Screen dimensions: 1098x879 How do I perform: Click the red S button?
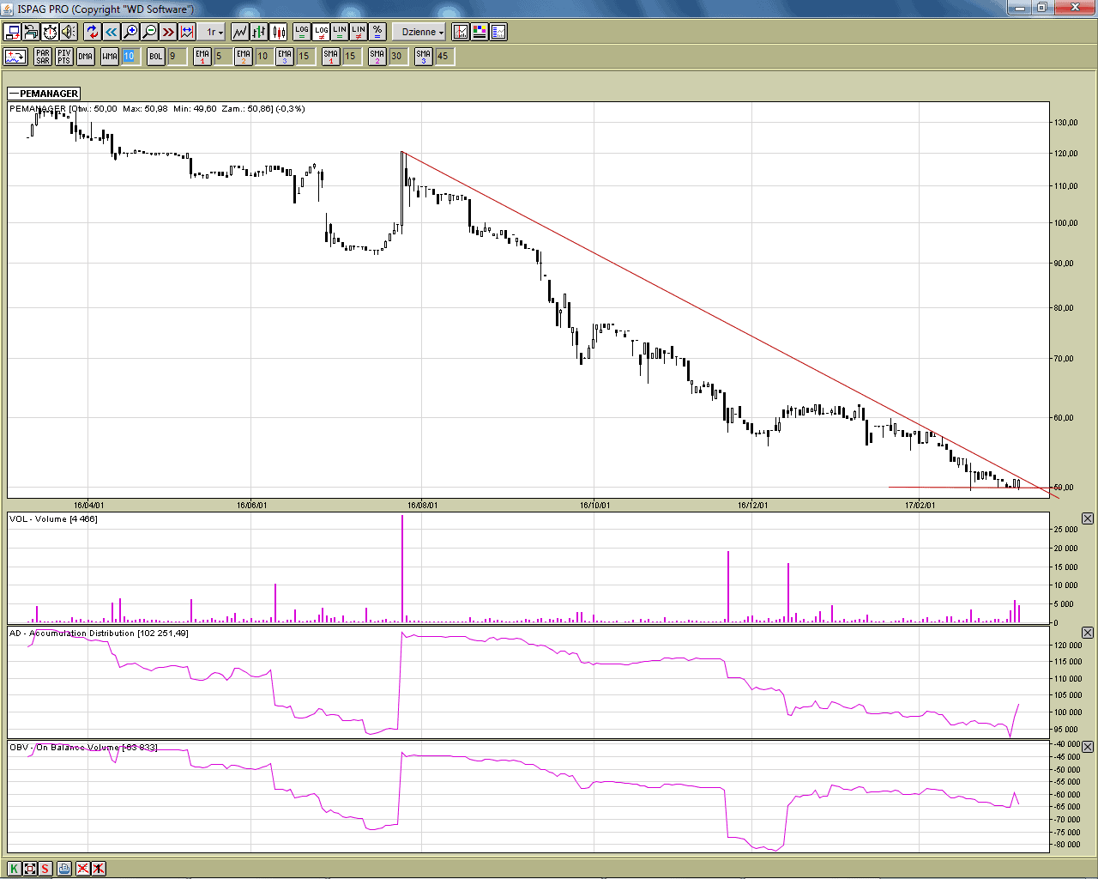(45, 869)
